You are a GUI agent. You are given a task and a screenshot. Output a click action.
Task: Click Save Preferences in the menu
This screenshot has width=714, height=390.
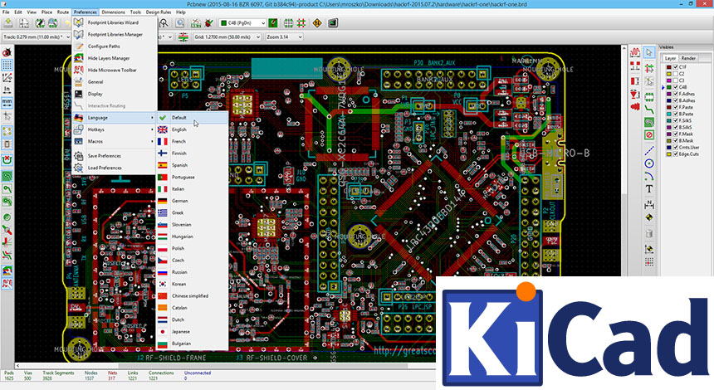click(105, 156)
